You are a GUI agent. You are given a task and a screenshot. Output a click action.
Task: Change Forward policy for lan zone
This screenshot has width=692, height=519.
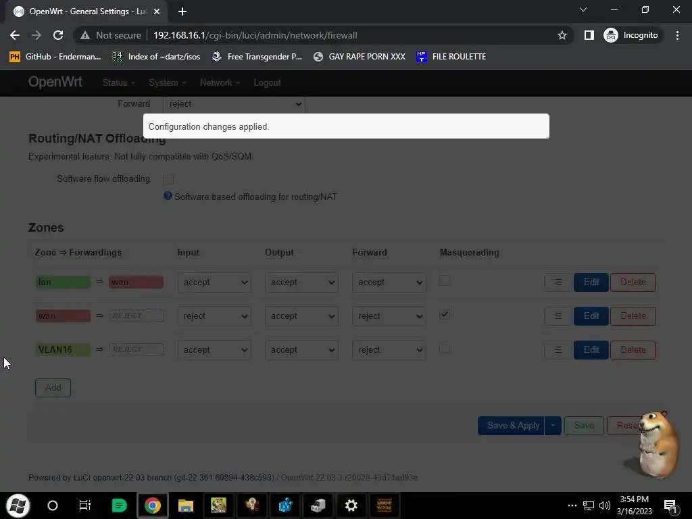coord(389,282)
